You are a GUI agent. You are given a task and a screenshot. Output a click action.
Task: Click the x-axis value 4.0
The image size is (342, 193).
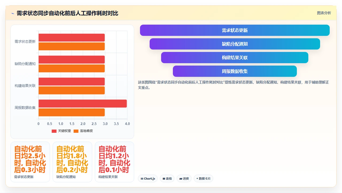coord(127,124)
